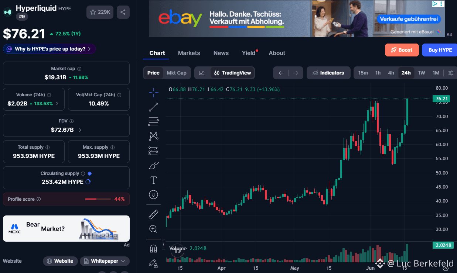Open the forecasting and measurement tools
This screenshot has height=273, width=457.
[153, 151]
